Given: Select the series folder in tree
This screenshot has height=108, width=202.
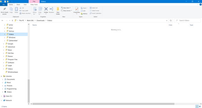Looking at the screenshot, I should 11,25.
